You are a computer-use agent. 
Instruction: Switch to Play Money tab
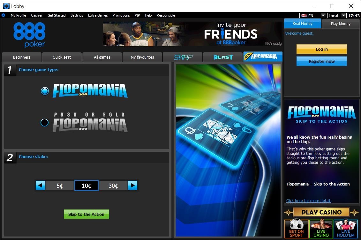coord(341,24)
